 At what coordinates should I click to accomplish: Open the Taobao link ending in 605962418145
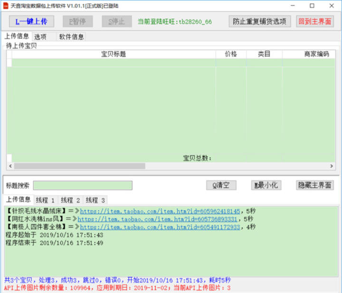click(x=160, y=211)
